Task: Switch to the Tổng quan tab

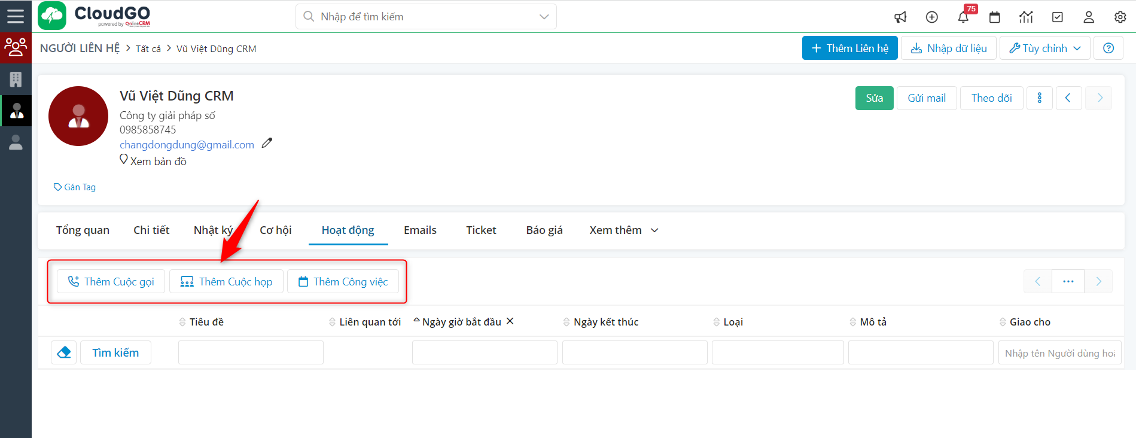Action: [x=83, y=230]
